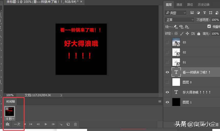The height and width of the screenshot is (131, 220).
Task: Show layer 03 visibility box
Action: pyautogui.click(x=167, y=42)
